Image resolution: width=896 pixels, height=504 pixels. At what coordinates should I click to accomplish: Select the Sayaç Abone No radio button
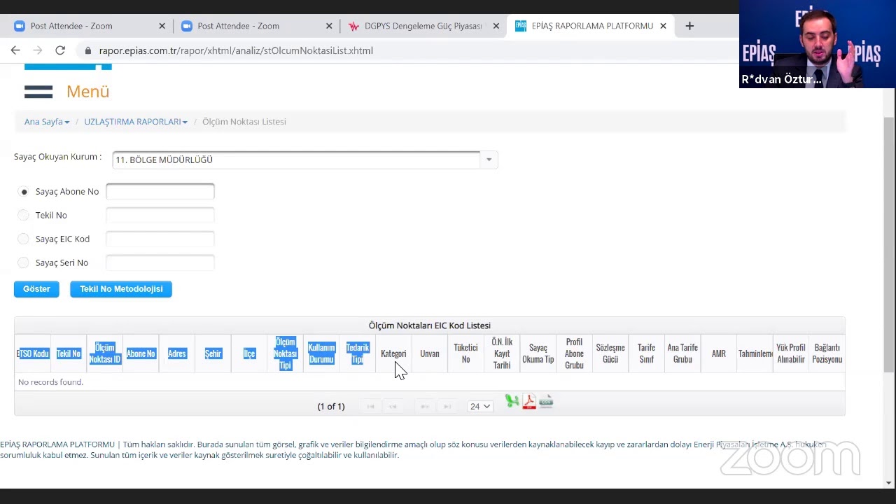tap(24, 192)
